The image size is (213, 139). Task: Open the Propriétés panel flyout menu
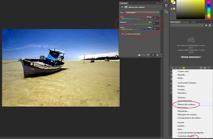pyautogui.click(x=162, y=3)
